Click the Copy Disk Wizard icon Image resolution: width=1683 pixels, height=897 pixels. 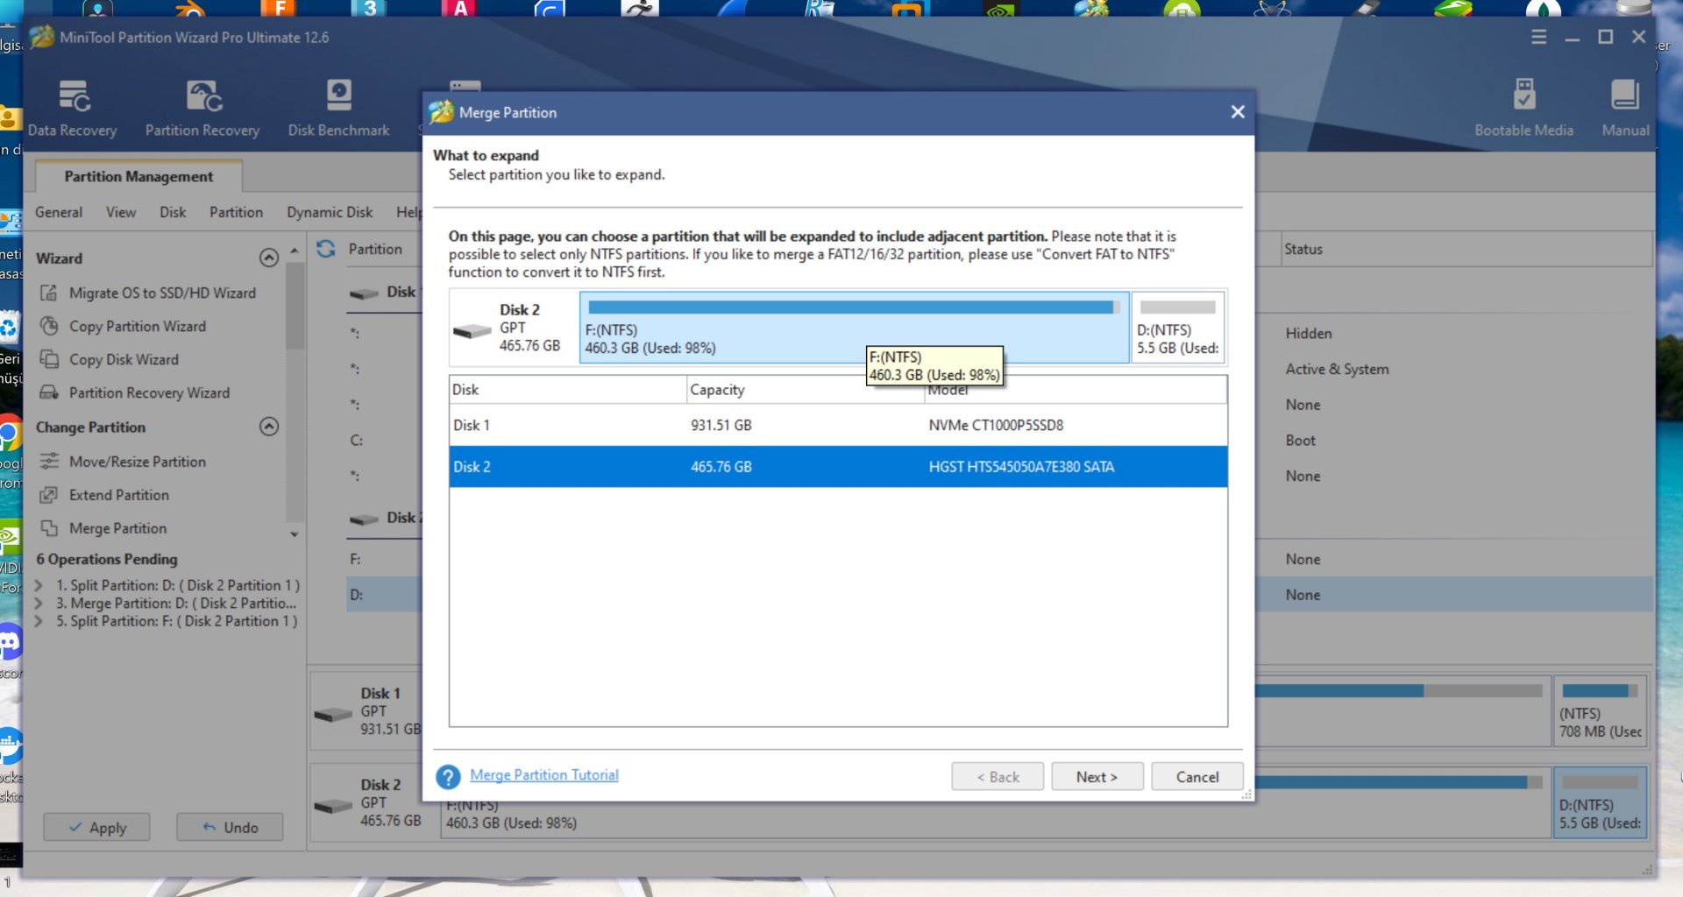[x=49, y=359]
